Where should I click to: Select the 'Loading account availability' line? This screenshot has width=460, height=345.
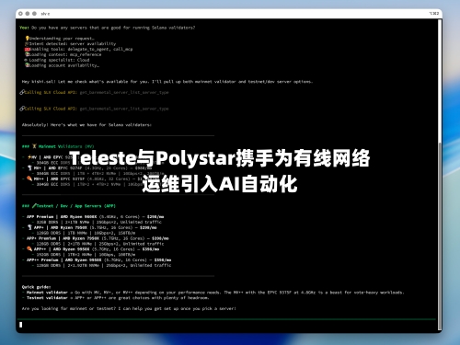click(x=63, y=65)
